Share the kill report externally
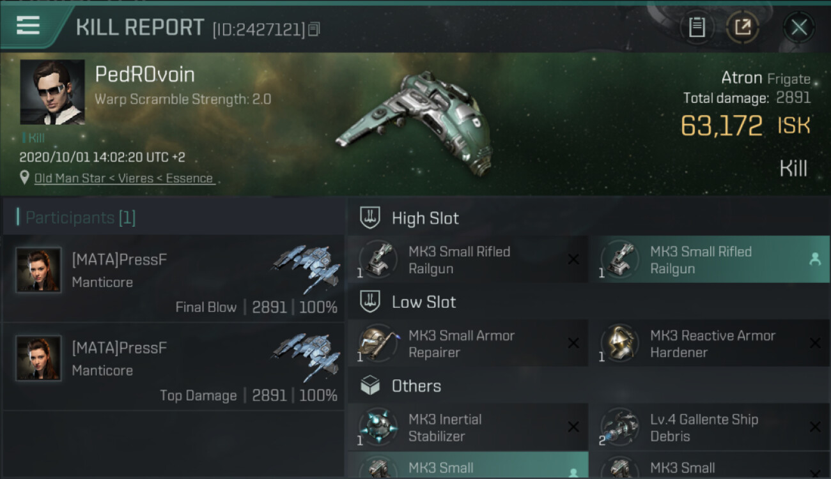Viewport: 831px width, 479px height. click(743, 27)
